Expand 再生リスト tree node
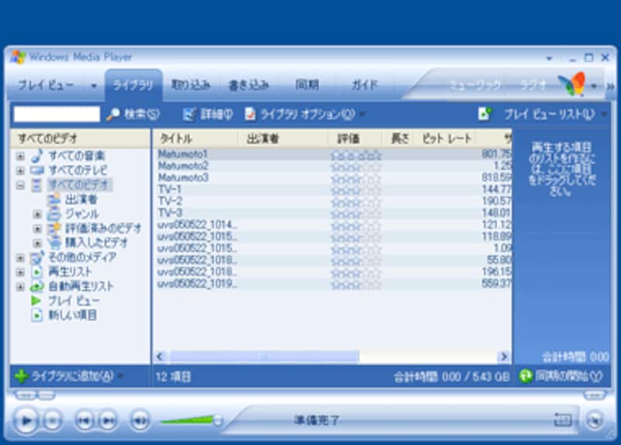This screenshot has height=445, width=621. pyautogui.click(x=20, y=273)
